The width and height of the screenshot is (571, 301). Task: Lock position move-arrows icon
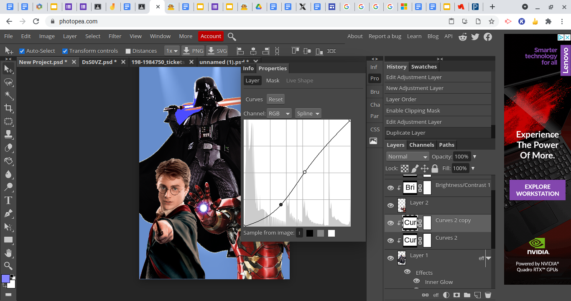pyautogui.click(x=425, y=168)
